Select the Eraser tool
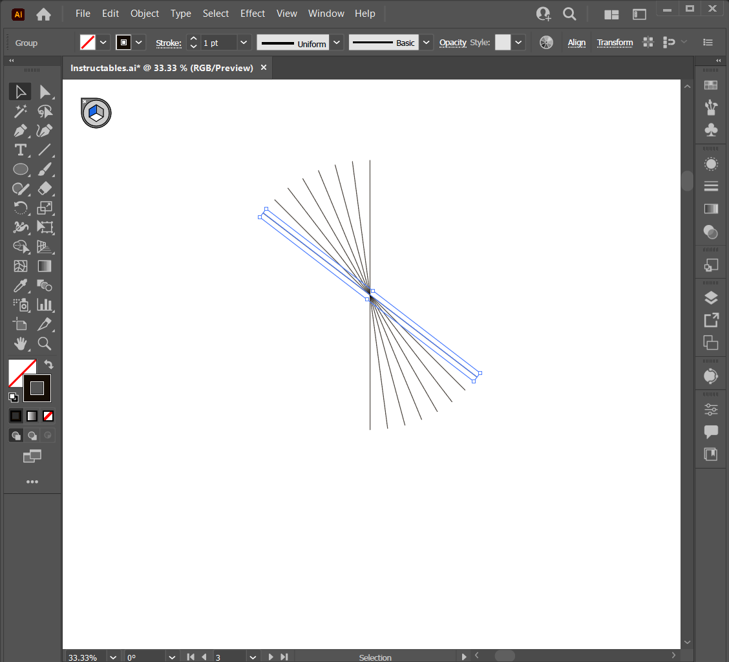The height and width of the screenshot is (662, 729). 45,188
